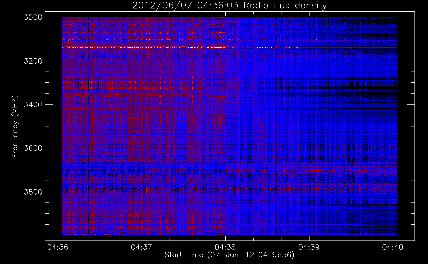Click the '3800' frequency axis label

(x=33, y=191)
